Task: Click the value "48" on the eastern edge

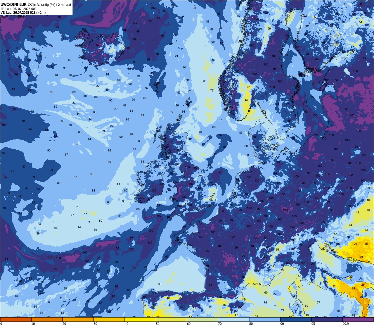Action: tap(368, 211)
